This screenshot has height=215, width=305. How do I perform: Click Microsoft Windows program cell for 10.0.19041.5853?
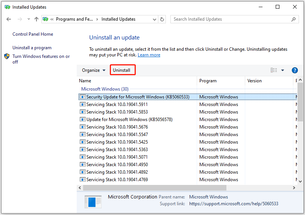pos(219,112)
